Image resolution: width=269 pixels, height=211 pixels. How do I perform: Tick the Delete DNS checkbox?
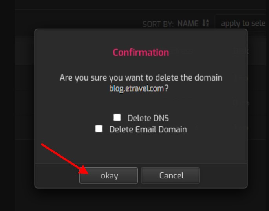tap(117, 117)
